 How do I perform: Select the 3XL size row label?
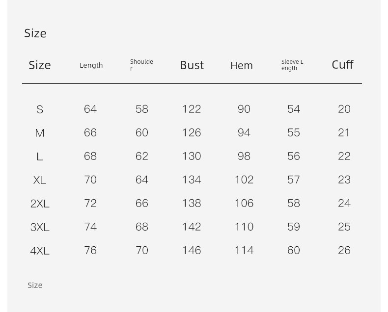click(40, 227)
